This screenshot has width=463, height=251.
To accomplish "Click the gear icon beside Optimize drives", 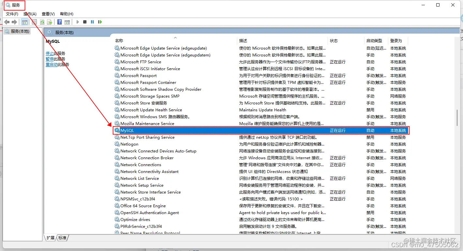I will tap(117, 219).
